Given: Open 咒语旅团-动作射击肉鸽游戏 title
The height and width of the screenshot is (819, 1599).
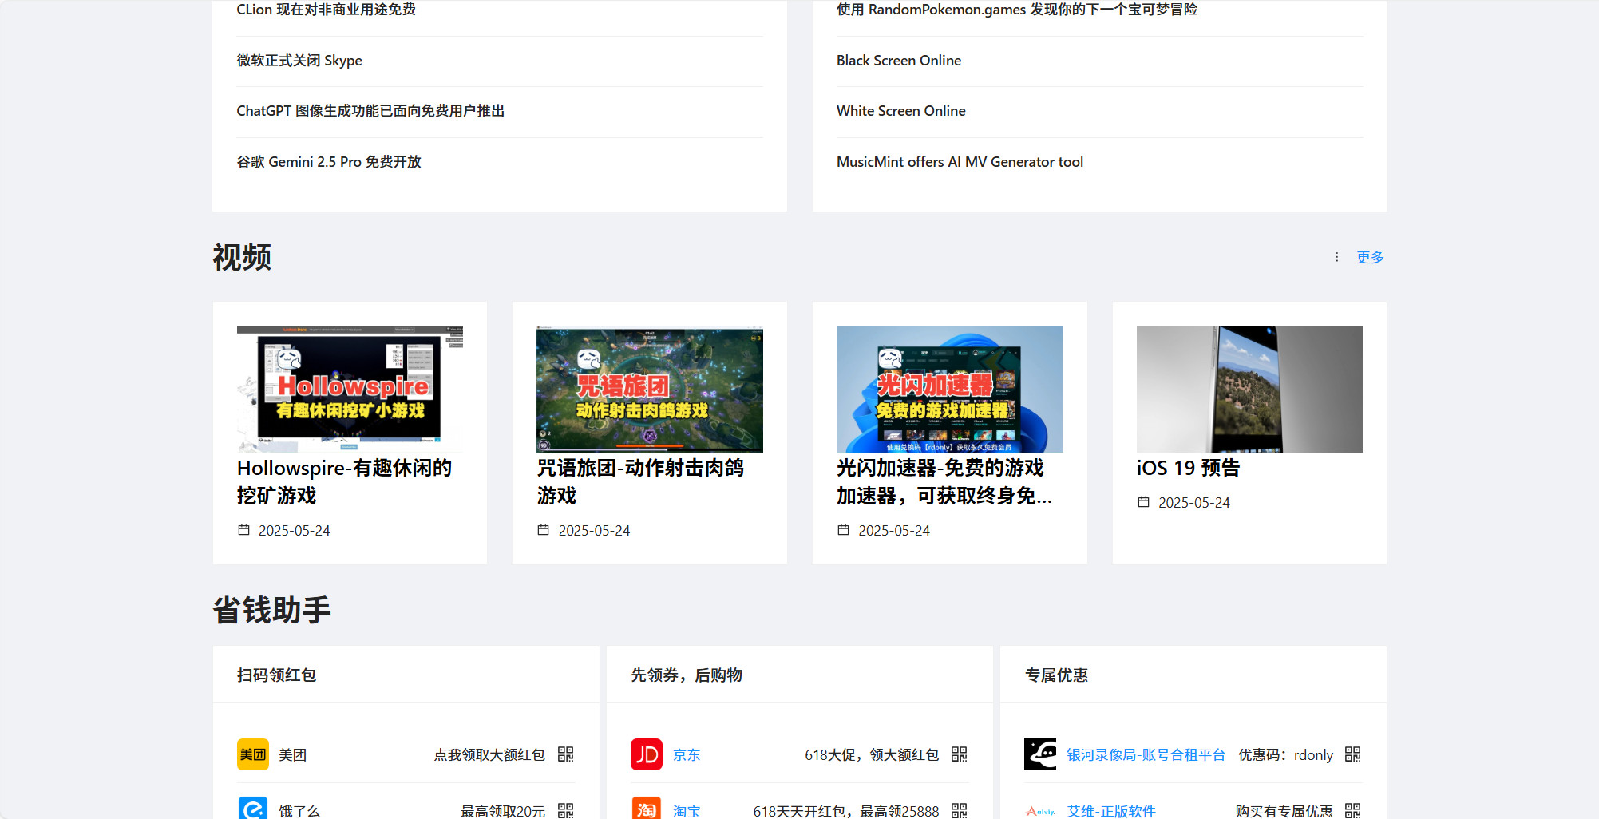Looking at the screenshot, I should [640, 481].
